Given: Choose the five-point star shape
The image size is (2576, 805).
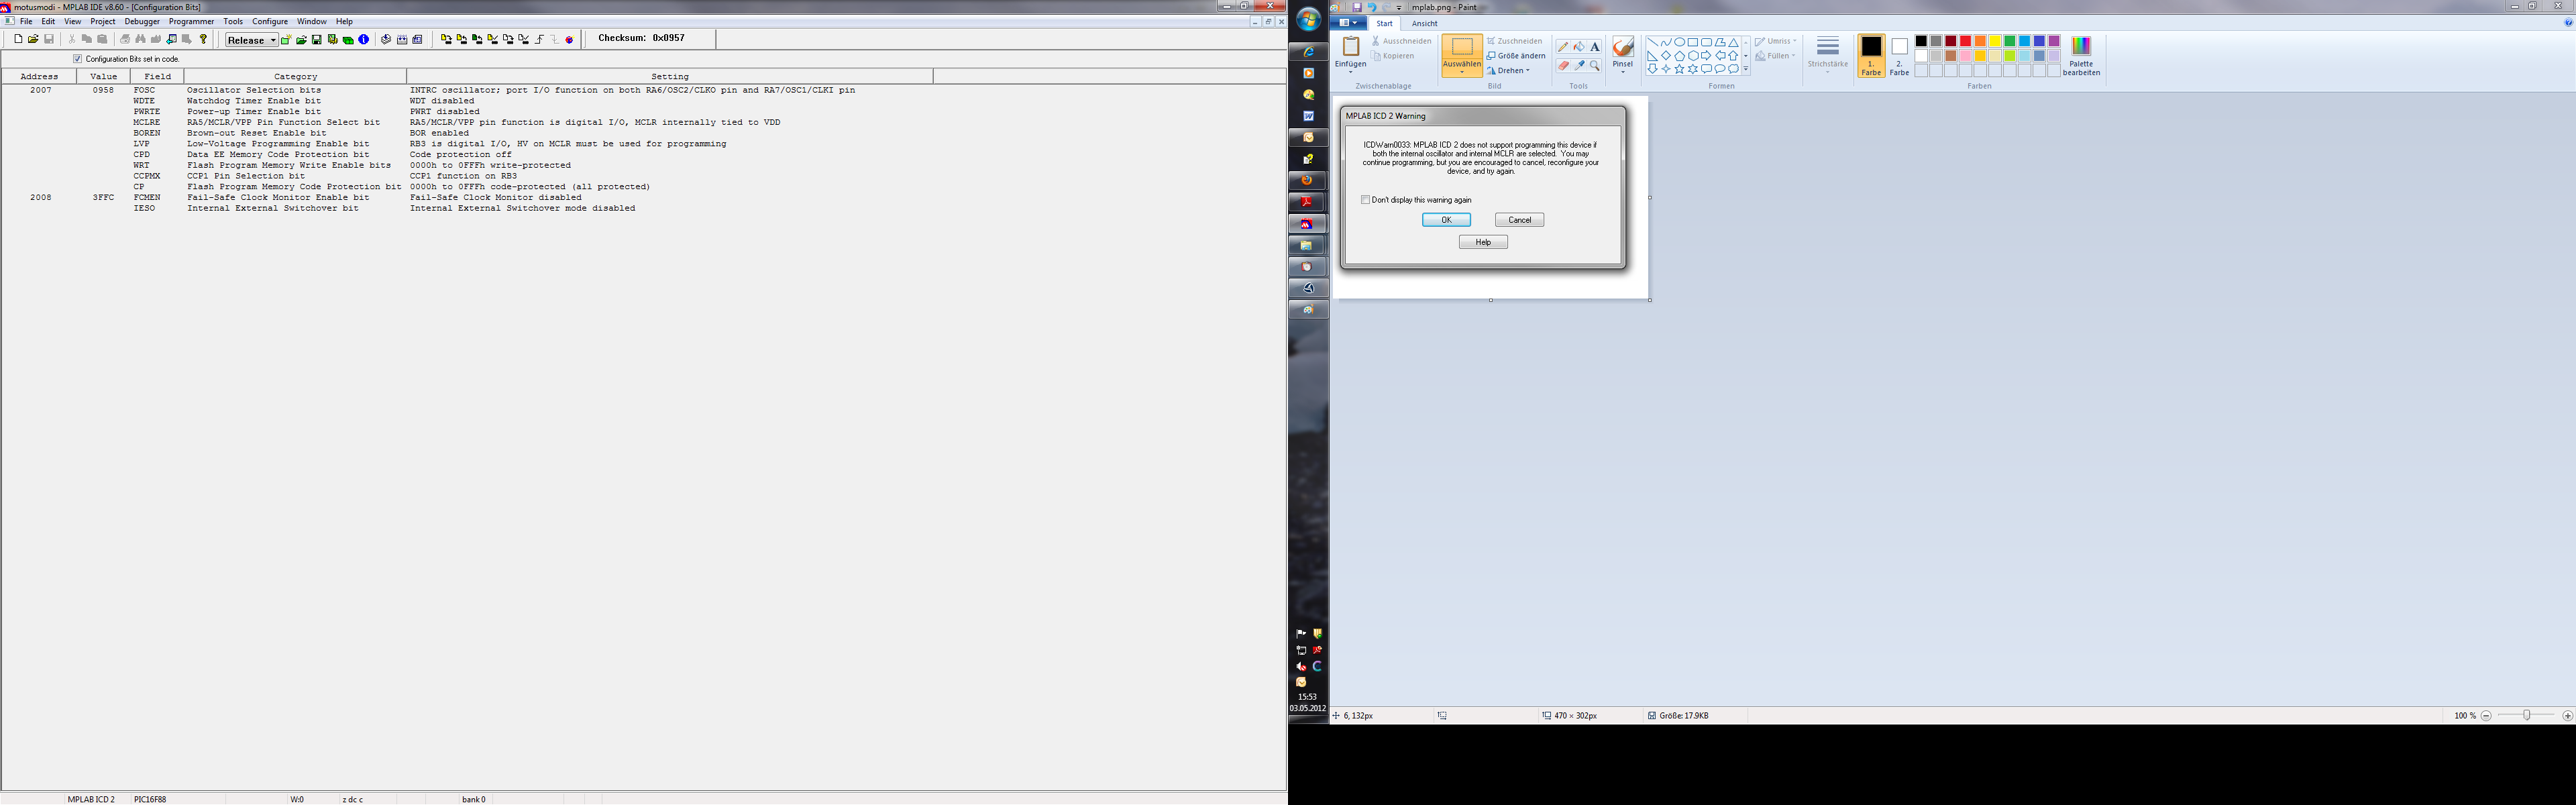Looking at the screenshot, I should [x=1679, y=69].
